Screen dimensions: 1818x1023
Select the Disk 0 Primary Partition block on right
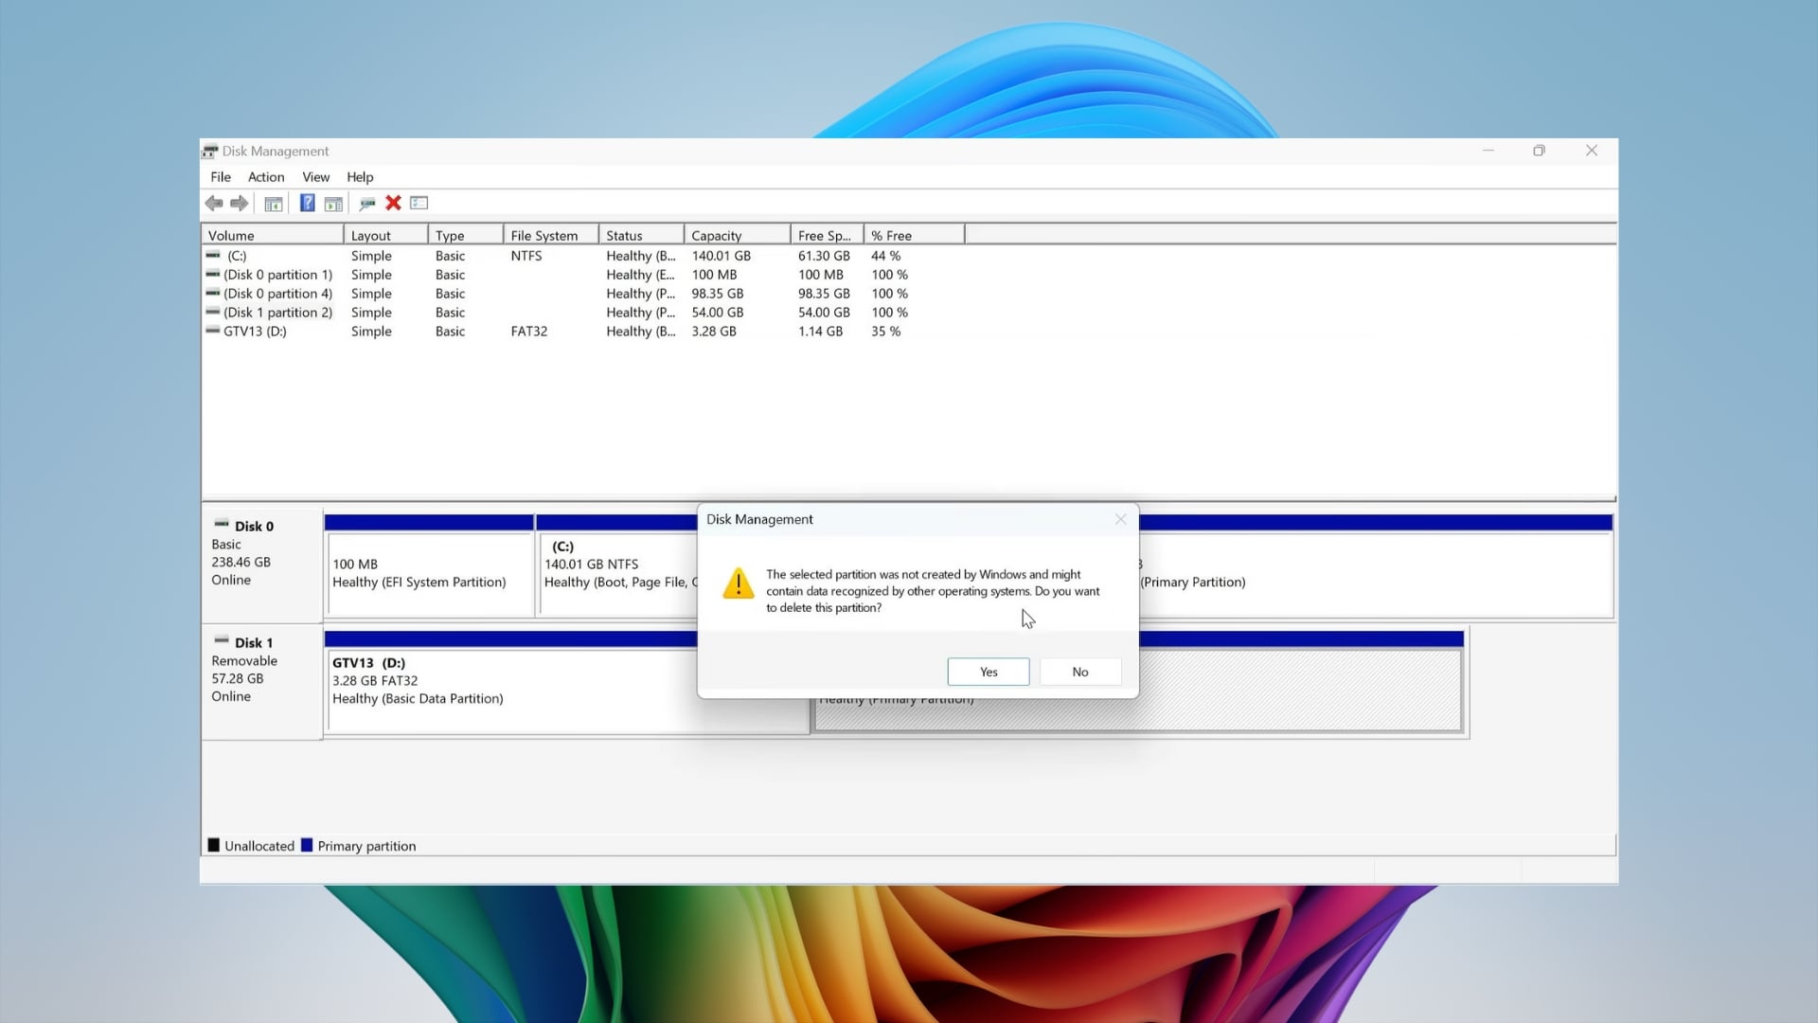click(x=1376, y=566)
